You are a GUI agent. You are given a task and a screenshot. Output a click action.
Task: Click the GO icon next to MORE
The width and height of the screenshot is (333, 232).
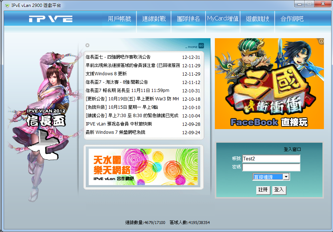pyautogui.click(x=201, y=45)
